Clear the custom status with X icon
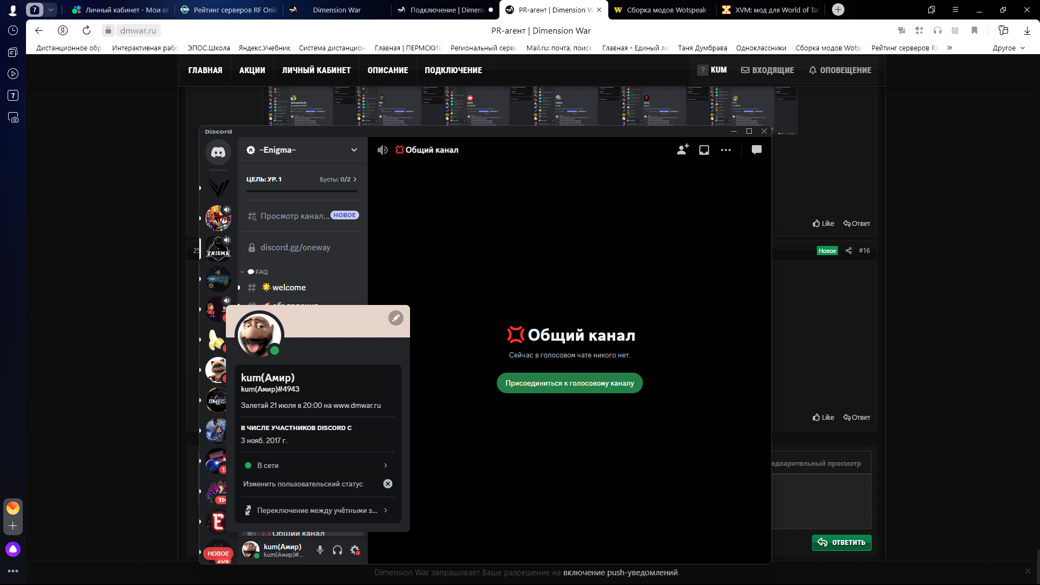This screenshot has width=1040, height=585. tap(388, 484)
